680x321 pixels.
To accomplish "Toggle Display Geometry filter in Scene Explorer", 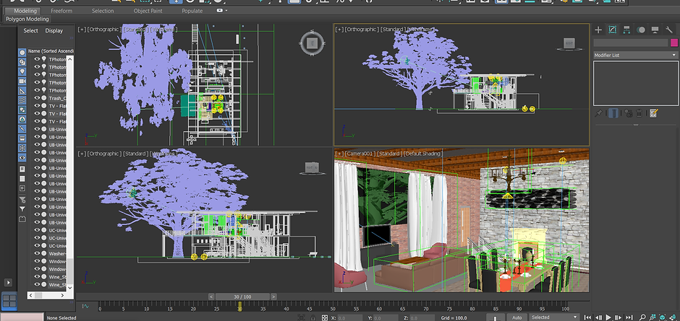I will coord(22,53).
